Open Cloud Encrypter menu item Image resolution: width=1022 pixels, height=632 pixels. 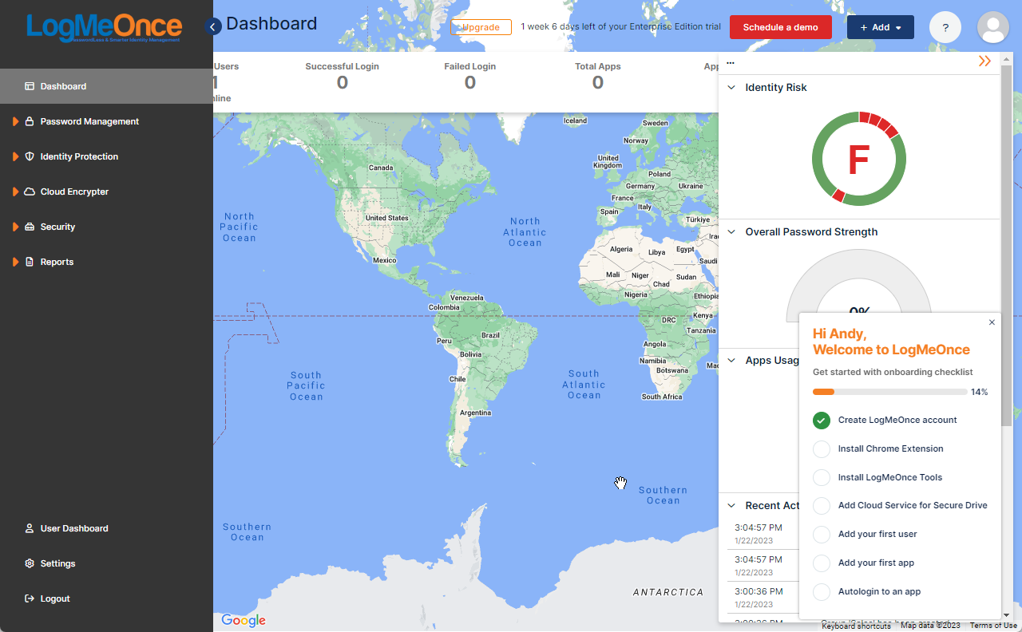pyautogui.click(x=106, y=192)
